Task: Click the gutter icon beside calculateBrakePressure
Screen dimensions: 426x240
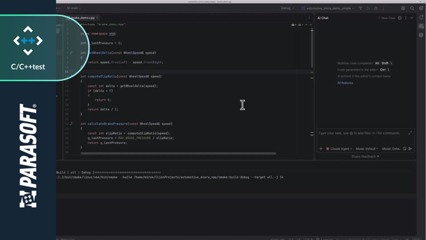Action: [72, 124]
